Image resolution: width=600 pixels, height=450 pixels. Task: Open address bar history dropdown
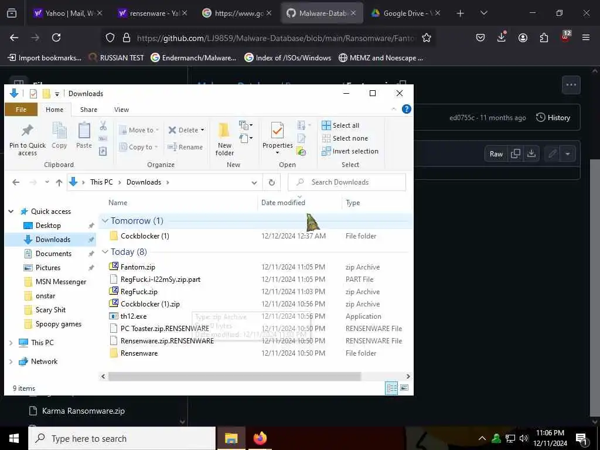254,183
